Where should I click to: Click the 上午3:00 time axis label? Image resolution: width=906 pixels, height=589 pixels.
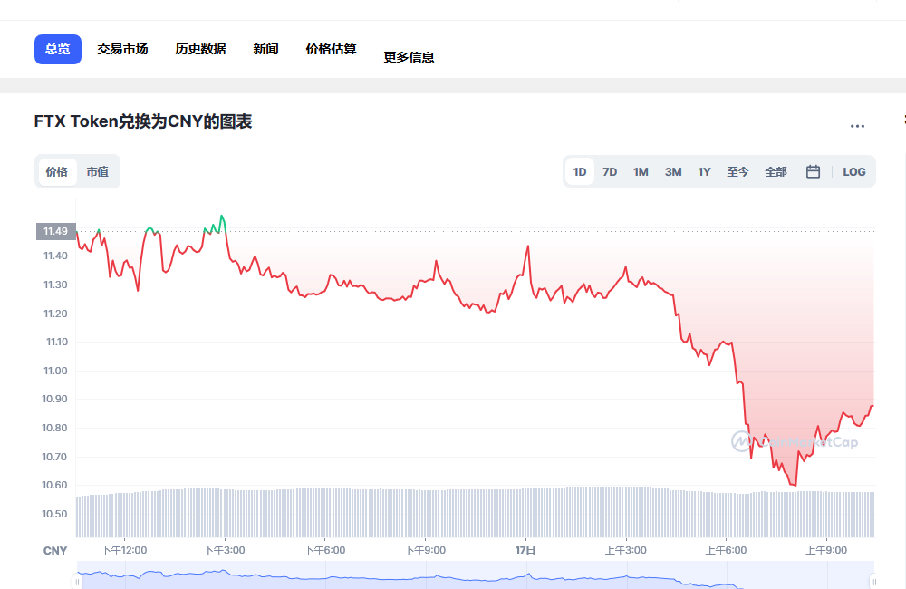(x=626, y=550)
